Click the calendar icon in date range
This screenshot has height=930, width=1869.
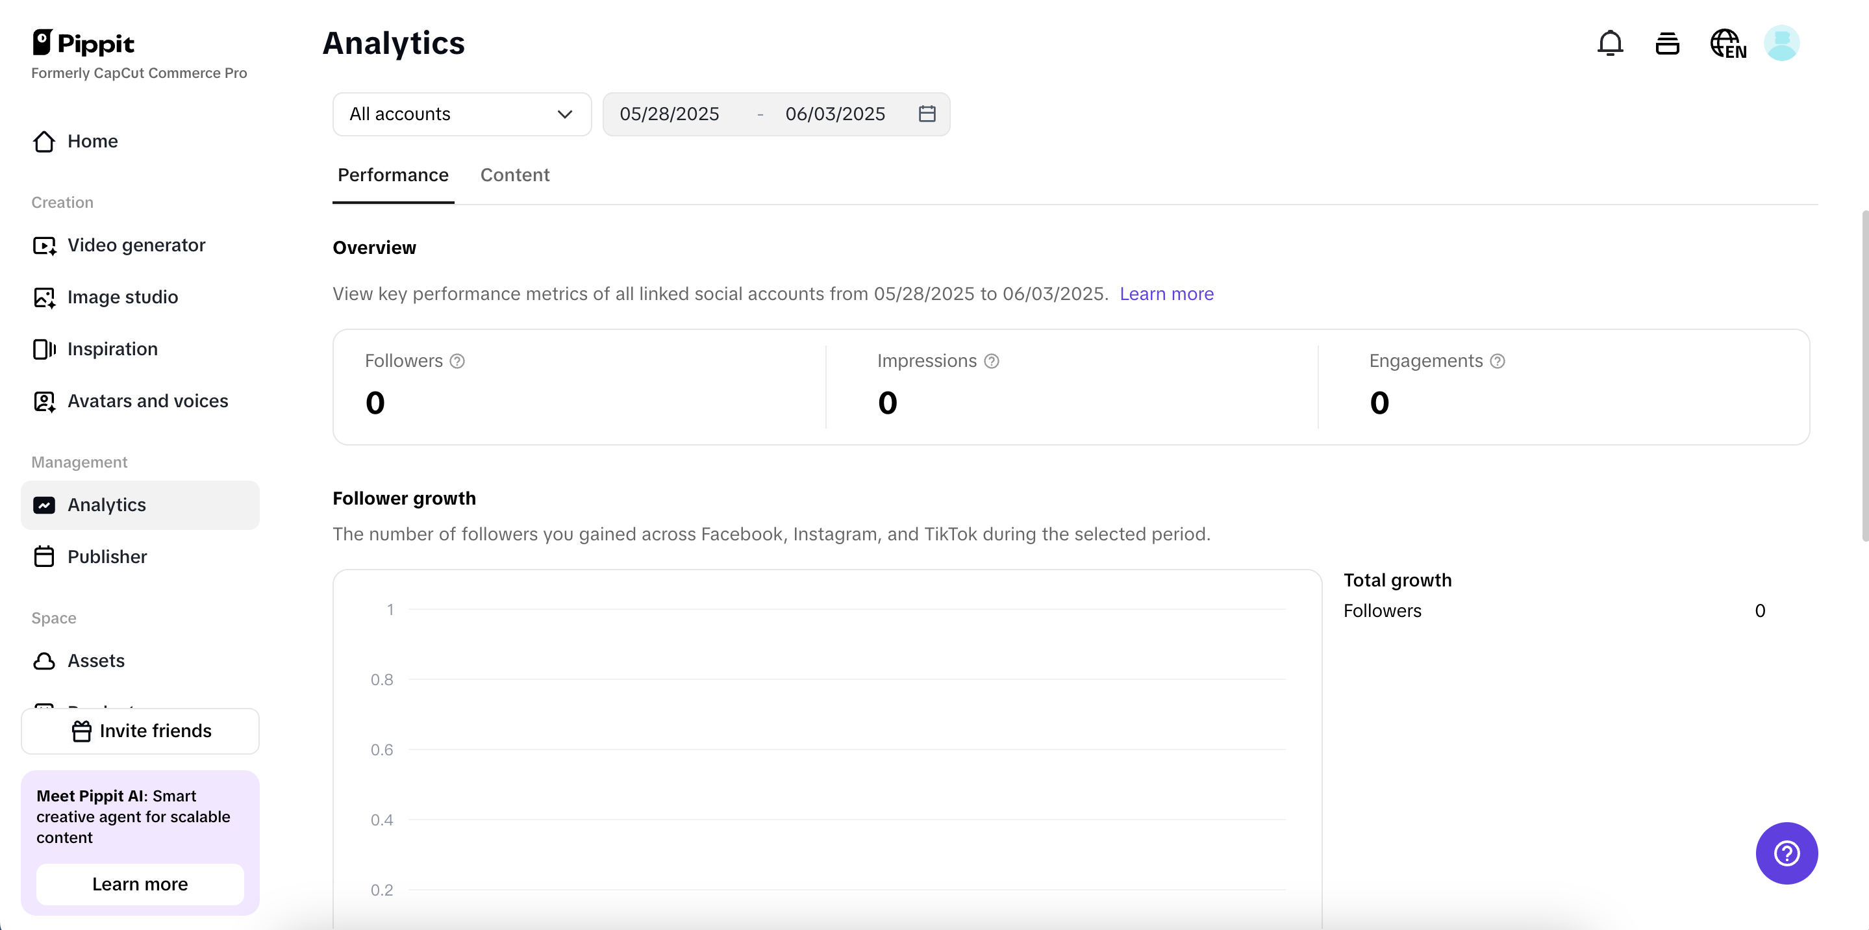(x=927, y=114)
